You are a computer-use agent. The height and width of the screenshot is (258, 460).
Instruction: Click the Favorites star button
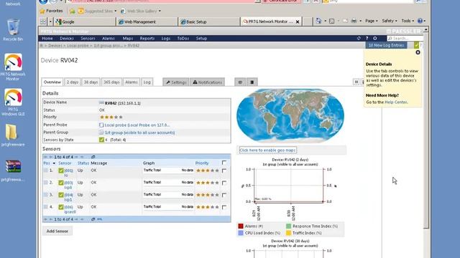pos(51,11)
